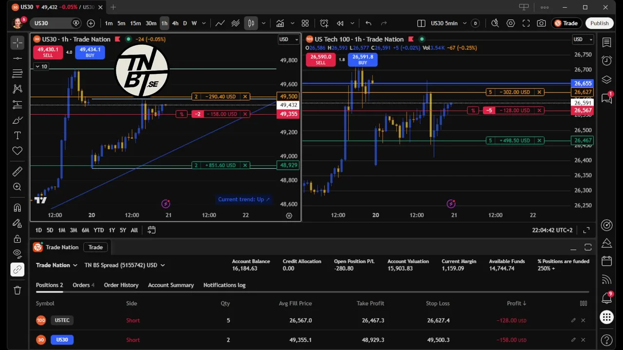Open the US30 5min layout dropdown

pos(464,23)
